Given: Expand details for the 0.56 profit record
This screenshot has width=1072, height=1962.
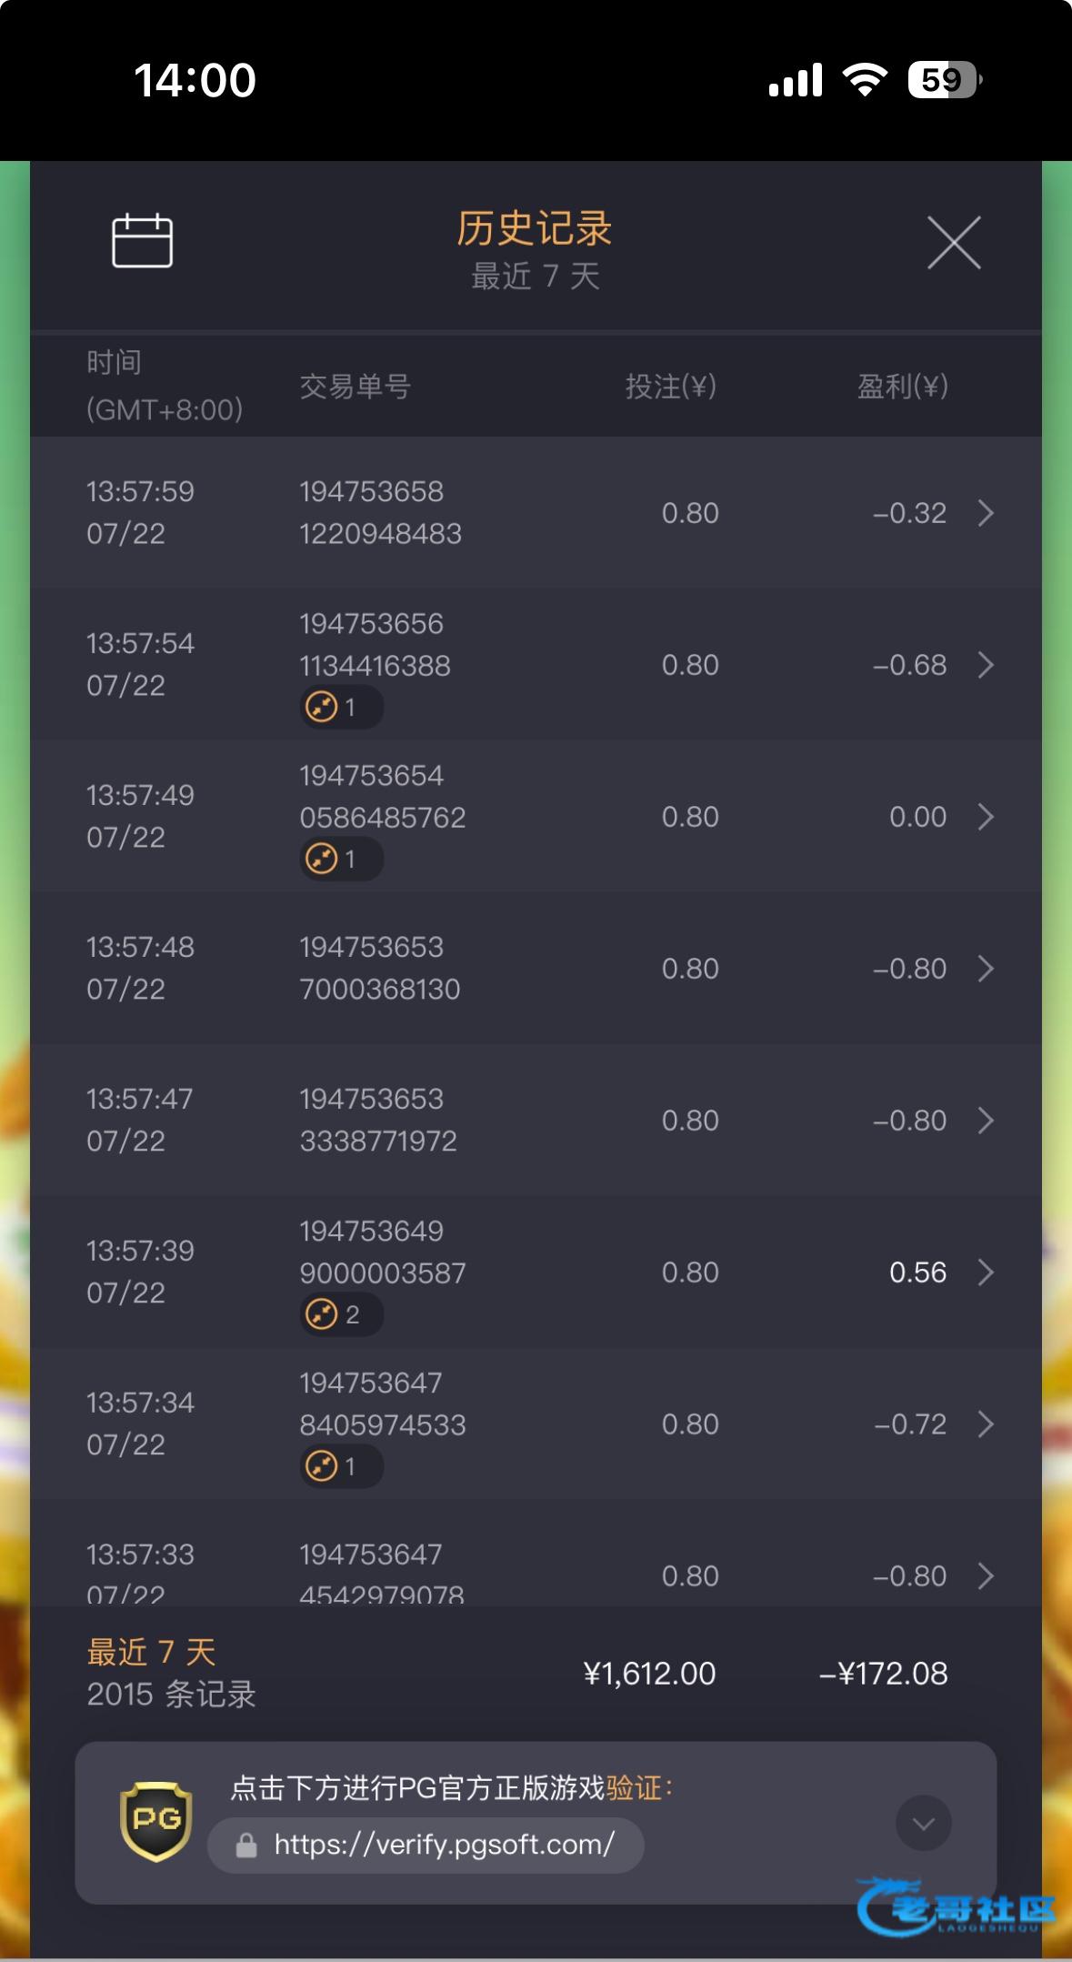Looking at the screenshot, I should coord(986,1273).
